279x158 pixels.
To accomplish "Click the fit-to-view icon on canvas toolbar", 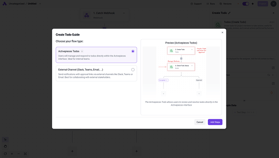I will 25,154.
